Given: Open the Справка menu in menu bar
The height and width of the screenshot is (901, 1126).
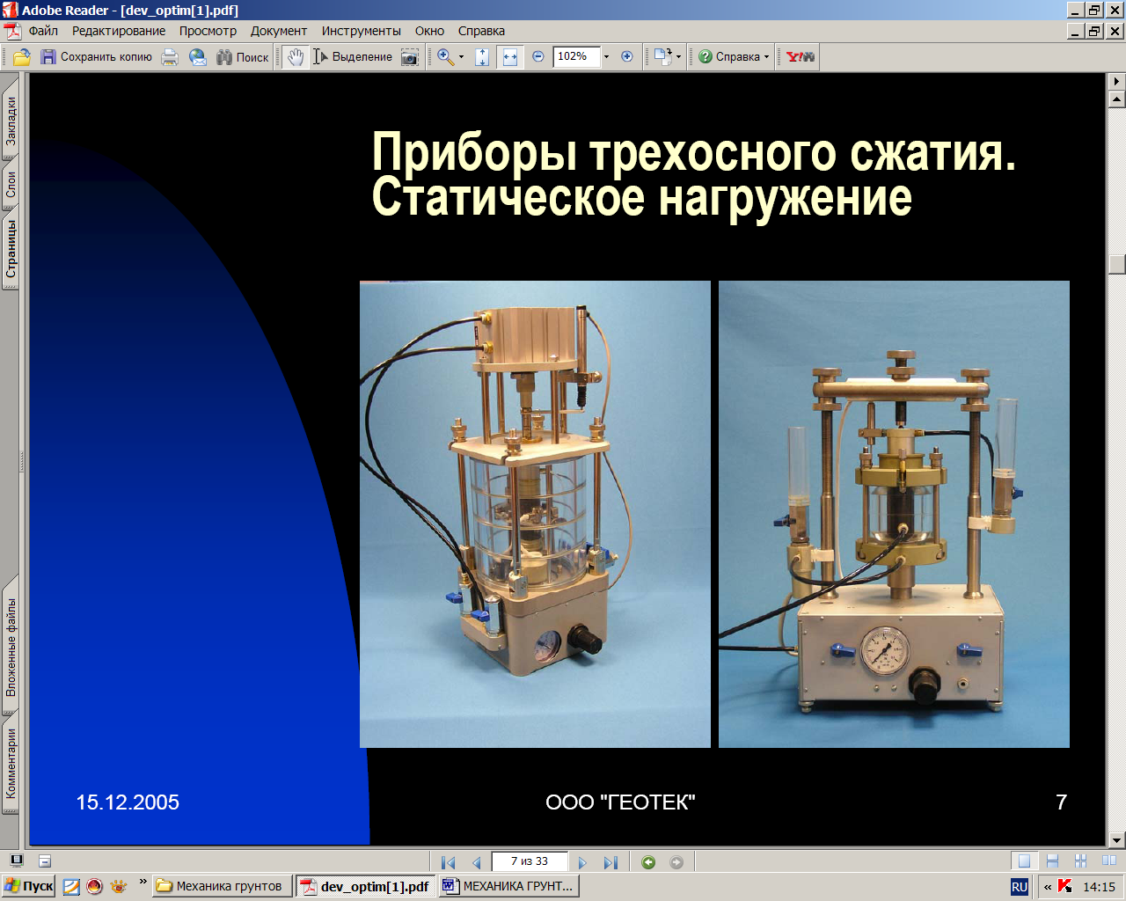Looking at the screenshot, I should 481,31.
